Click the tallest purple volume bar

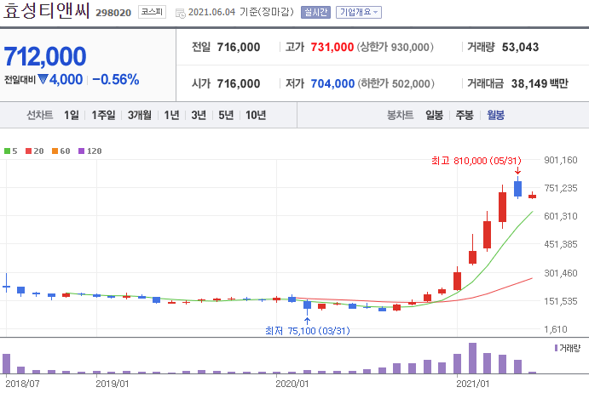(x=472, y=358)
